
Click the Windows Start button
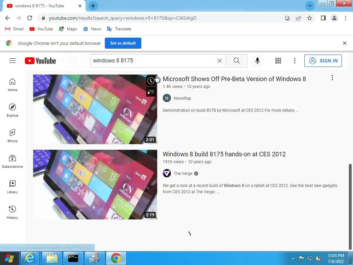click(x=9, y=258)
